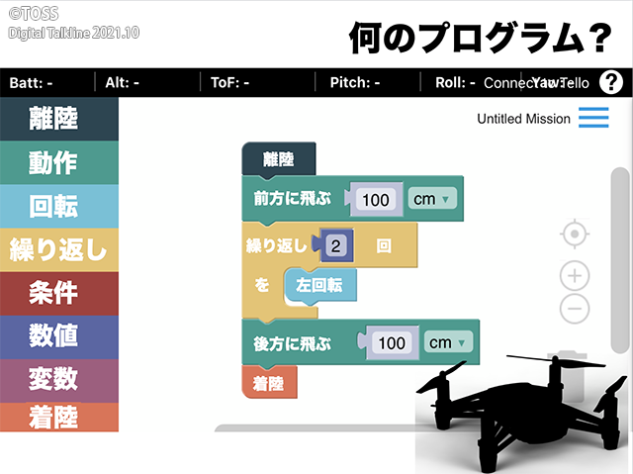Open the 条件 block category
The image size is (633, 474).
[x=59, y=293]
